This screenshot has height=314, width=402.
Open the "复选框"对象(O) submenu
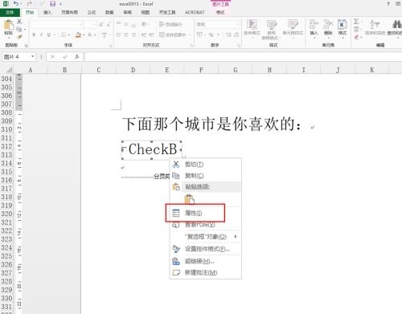point(206,237)
